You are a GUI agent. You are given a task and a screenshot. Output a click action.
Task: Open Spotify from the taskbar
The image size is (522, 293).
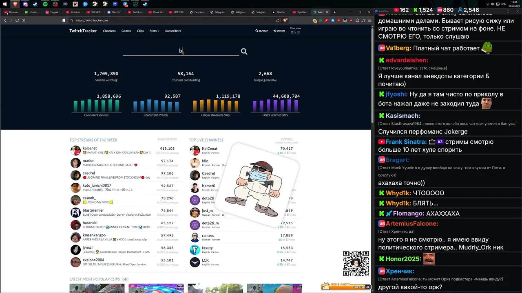(45, 4)
